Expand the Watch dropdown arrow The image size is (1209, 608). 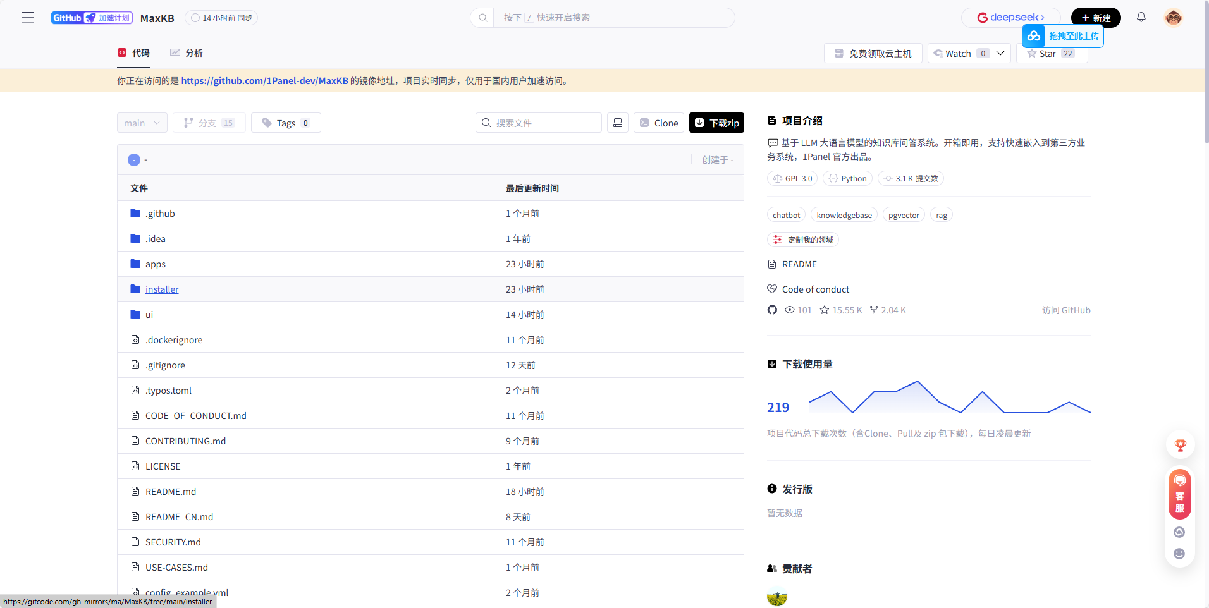tap(1000, 53)
